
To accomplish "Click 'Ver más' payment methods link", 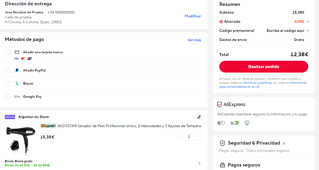I will 194,40.
